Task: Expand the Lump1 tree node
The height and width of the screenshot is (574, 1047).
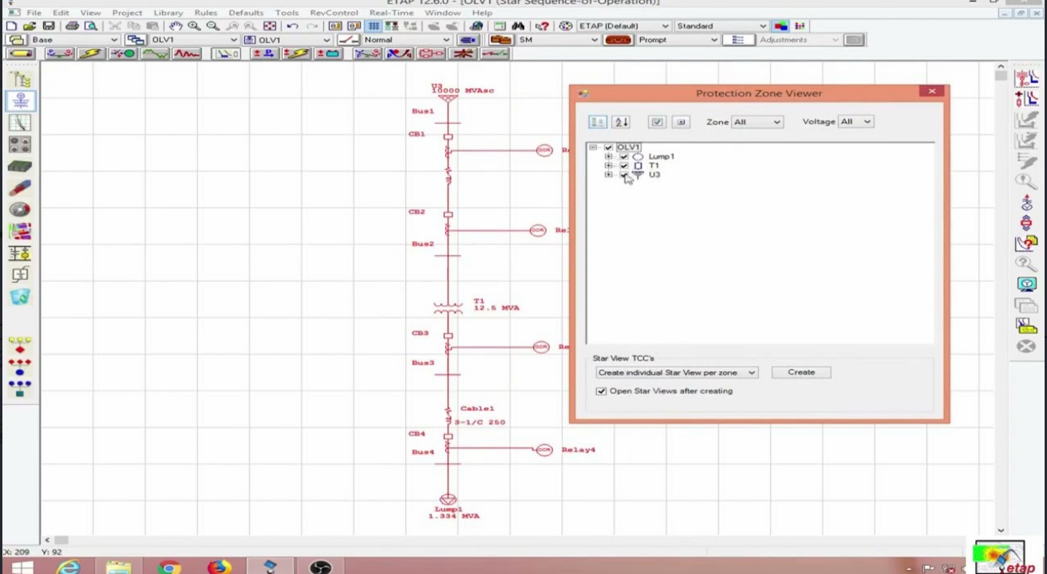Action: pyautogui.click(x=608, y=157)
